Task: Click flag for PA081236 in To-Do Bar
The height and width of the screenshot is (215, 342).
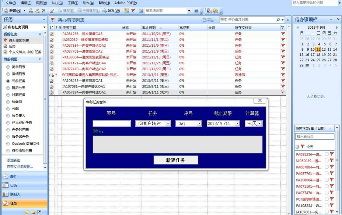Action: coord(332,154)
